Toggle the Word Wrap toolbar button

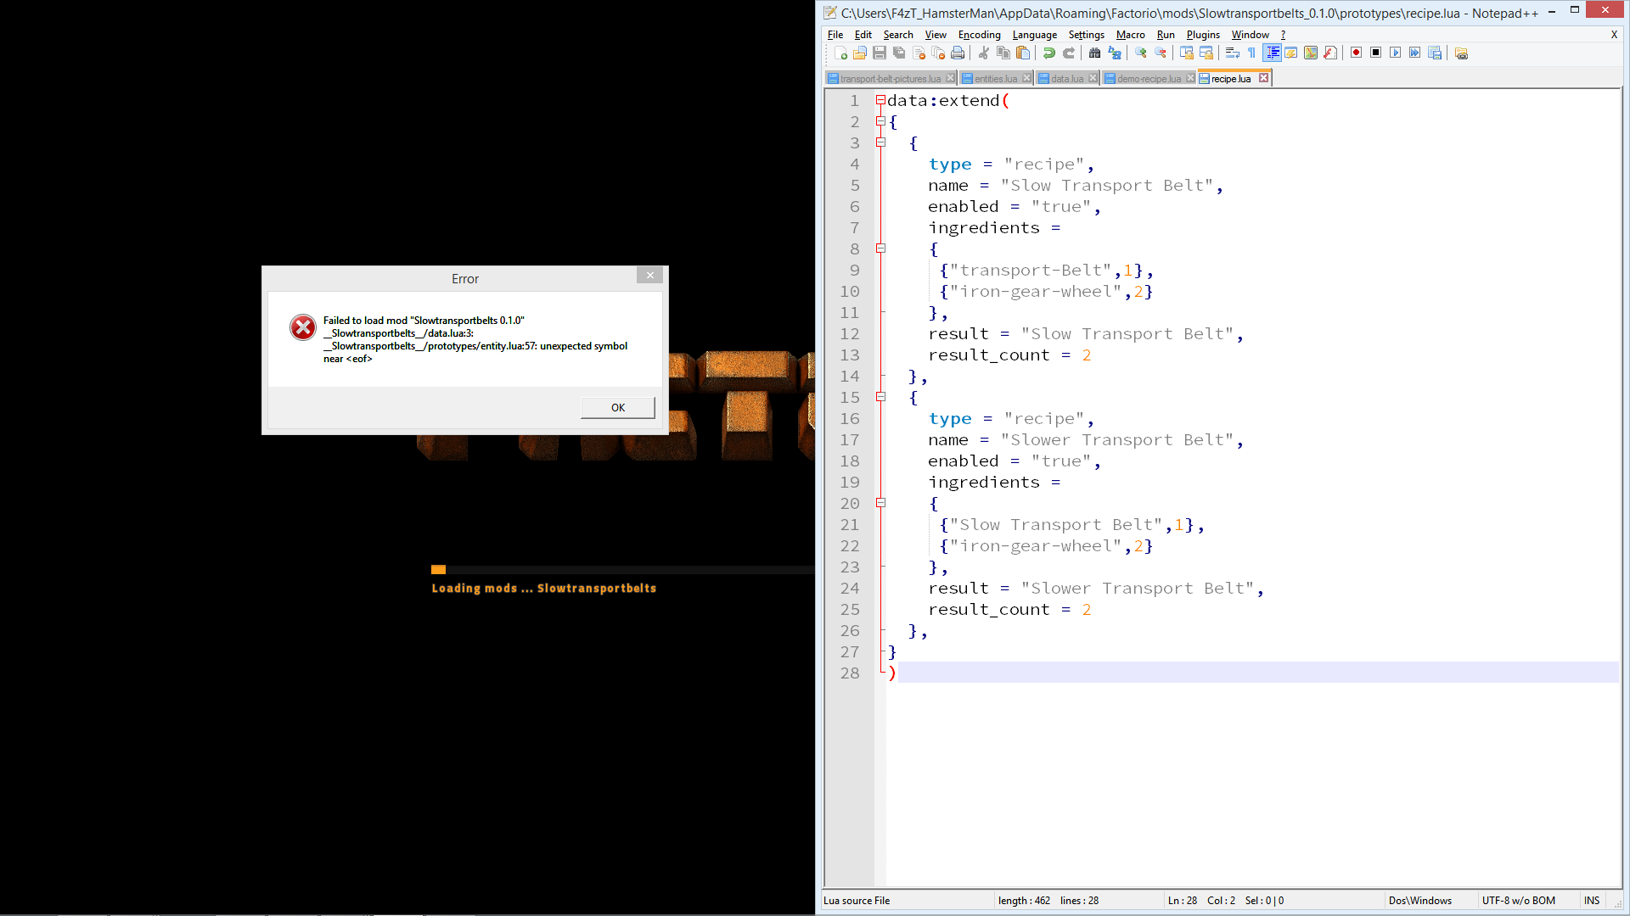(x=1232, y=53)
